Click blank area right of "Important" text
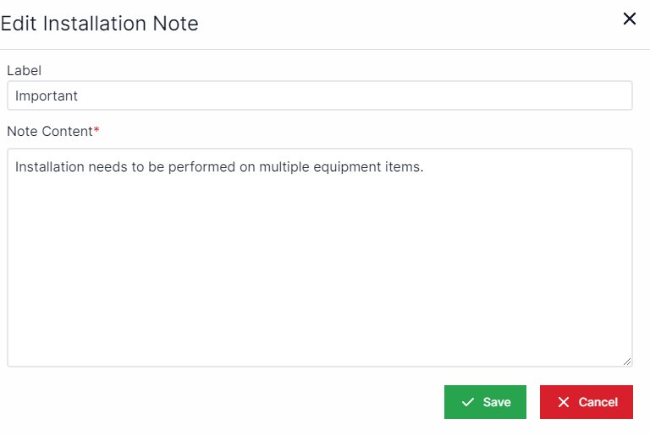This screenshot has height=435, width=650. tap(355, 95)
